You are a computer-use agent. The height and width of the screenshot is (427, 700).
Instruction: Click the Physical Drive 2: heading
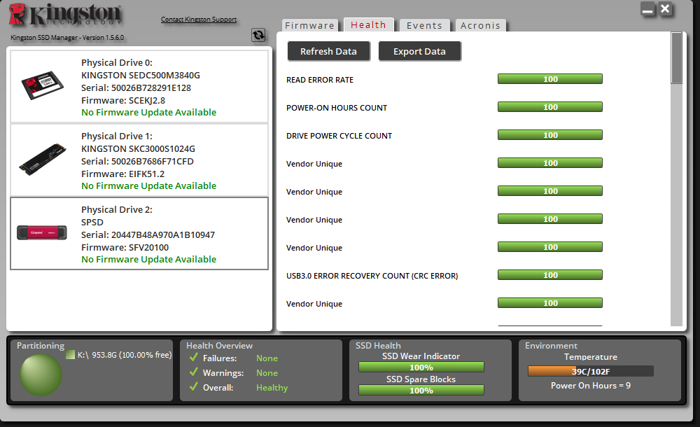pos(116,209)
